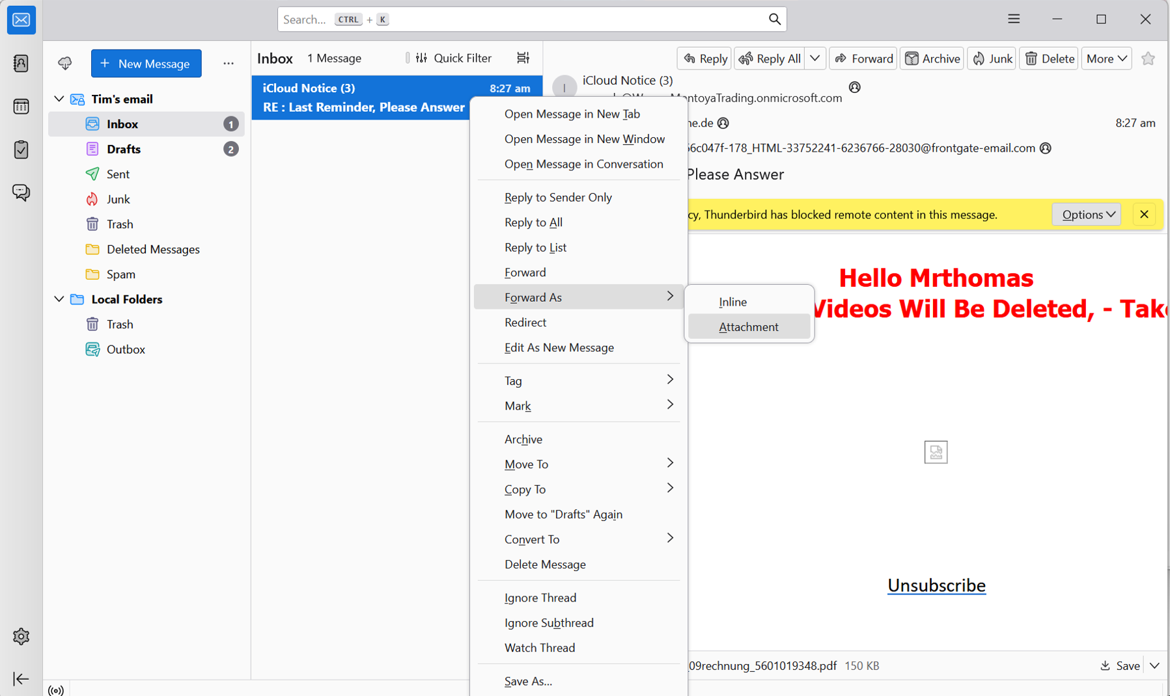Dismiss the remote content notification

tap(1144, 215)
